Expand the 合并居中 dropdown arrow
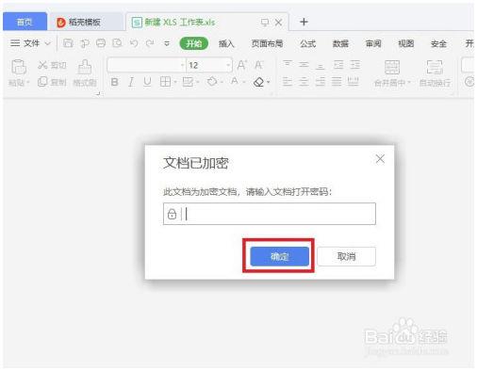The width and height of the screenshot is (477, 371). [x=409, y=83]
